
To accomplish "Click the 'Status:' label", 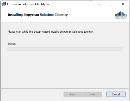I will coord(12,44).
